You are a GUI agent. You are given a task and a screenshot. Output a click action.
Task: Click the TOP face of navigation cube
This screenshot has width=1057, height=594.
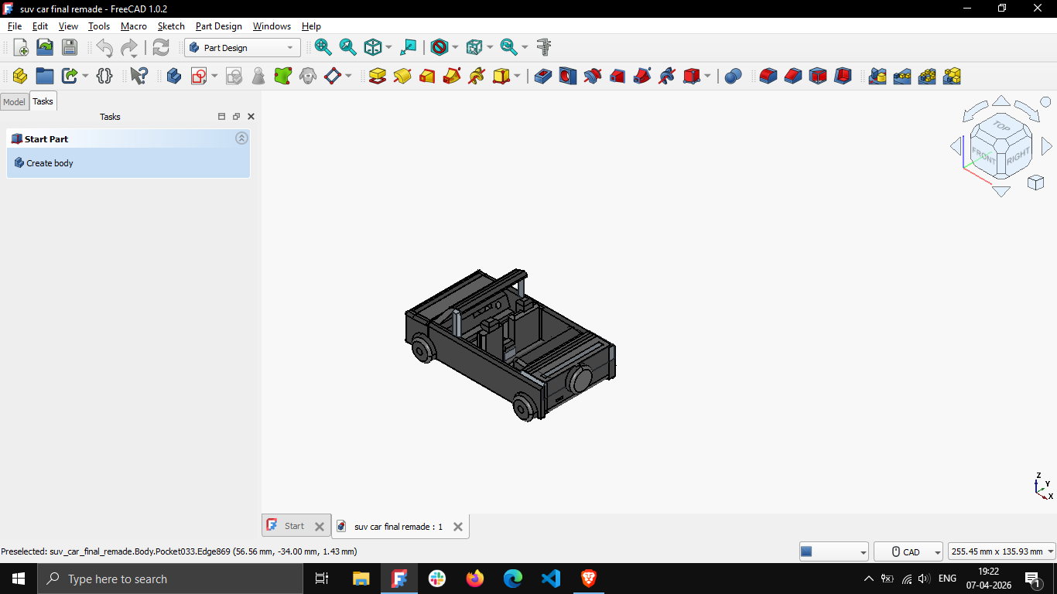(1001, 125)
